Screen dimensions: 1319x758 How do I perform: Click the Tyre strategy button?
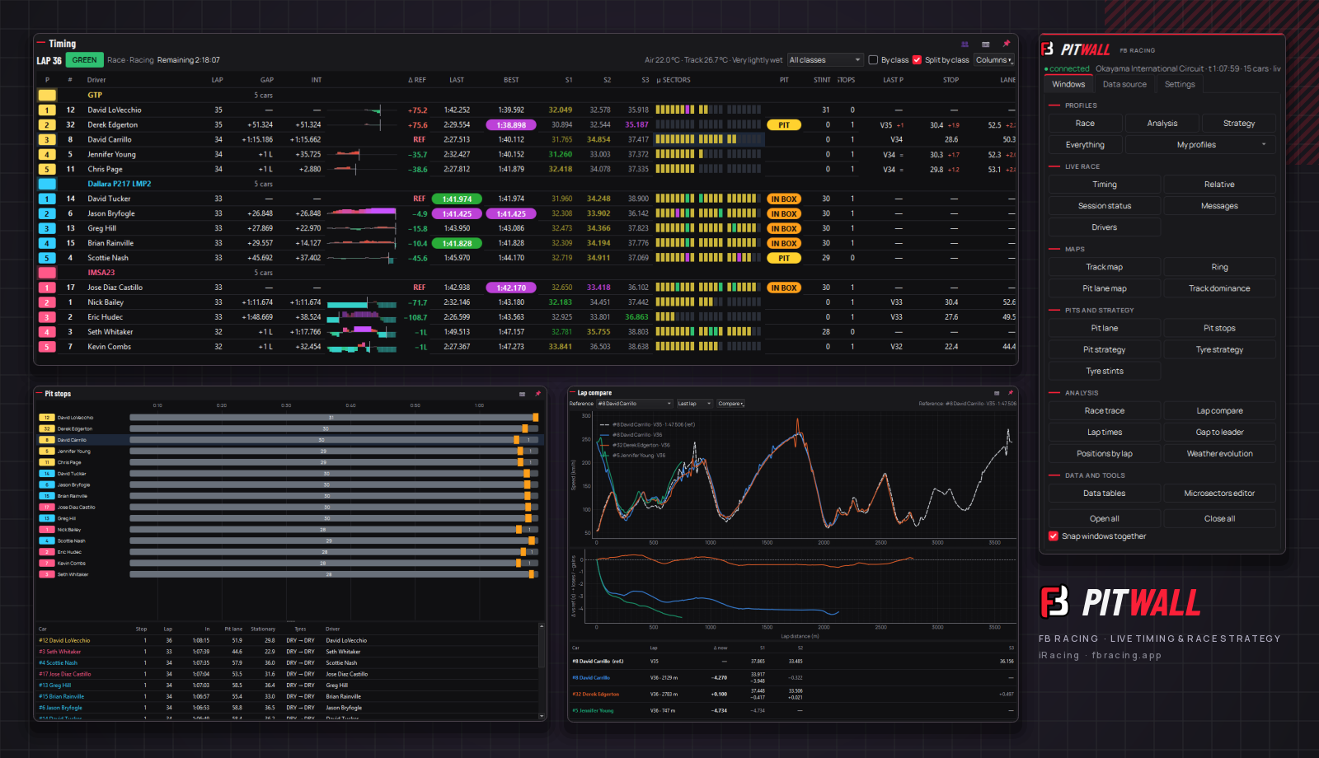tap(1219, 349)
